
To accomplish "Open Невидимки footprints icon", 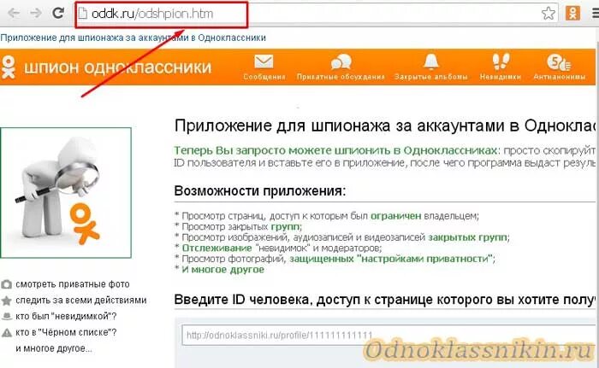I will click(501, 61).
